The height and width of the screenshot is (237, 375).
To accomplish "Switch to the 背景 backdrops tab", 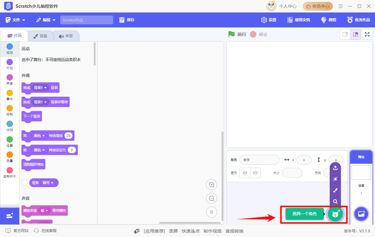I will [41, 36].
